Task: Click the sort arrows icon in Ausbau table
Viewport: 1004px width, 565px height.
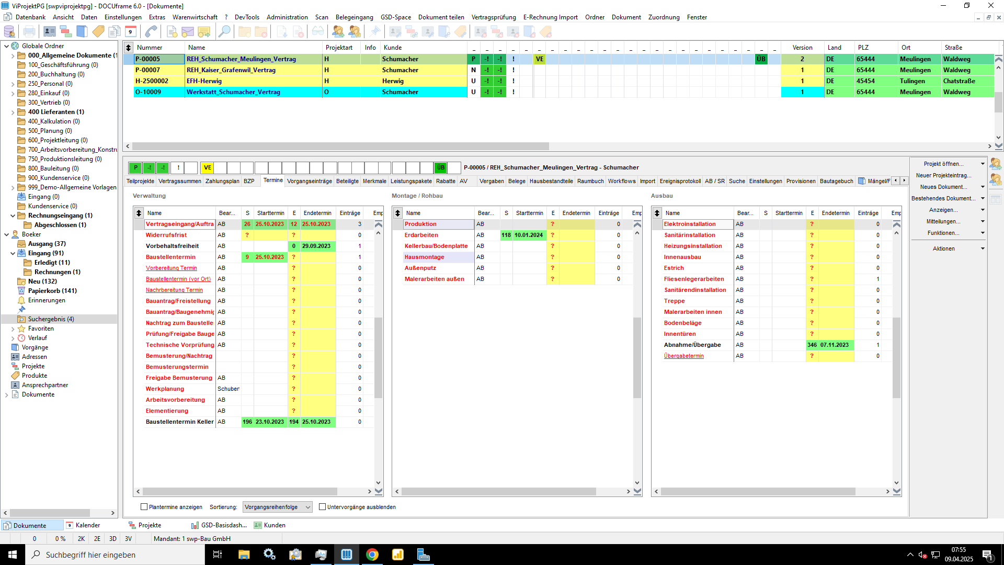Action: click(657, 213)
